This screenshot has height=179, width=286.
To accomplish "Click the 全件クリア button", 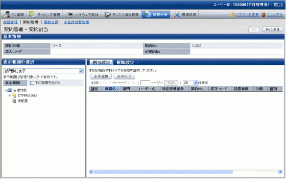I will (x=124, y=77).
